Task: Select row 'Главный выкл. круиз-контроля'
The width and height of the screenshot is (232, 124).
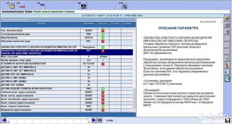Action: [x=67, y=92]
